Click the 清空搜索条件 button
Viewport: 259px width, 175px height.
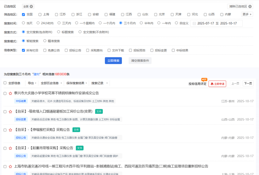[140, 60]
